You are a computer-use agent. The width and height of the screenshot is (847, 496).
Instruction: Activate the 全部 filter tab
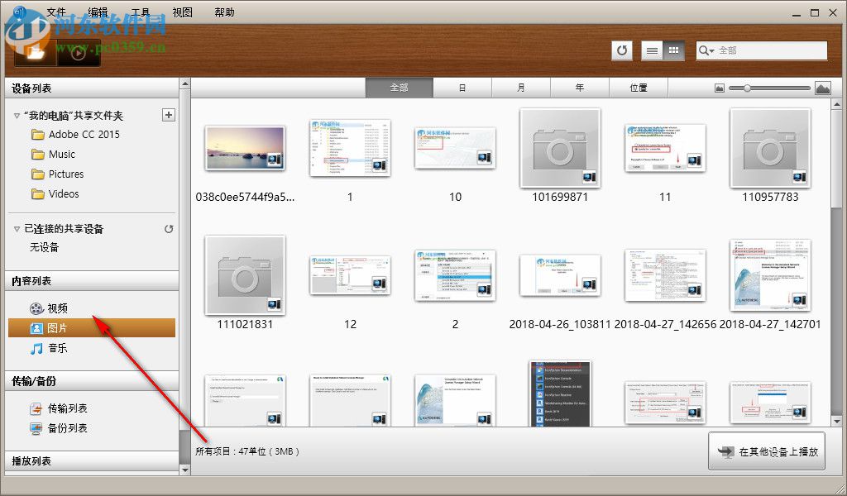pyautogui.click(x=400, y=87)
